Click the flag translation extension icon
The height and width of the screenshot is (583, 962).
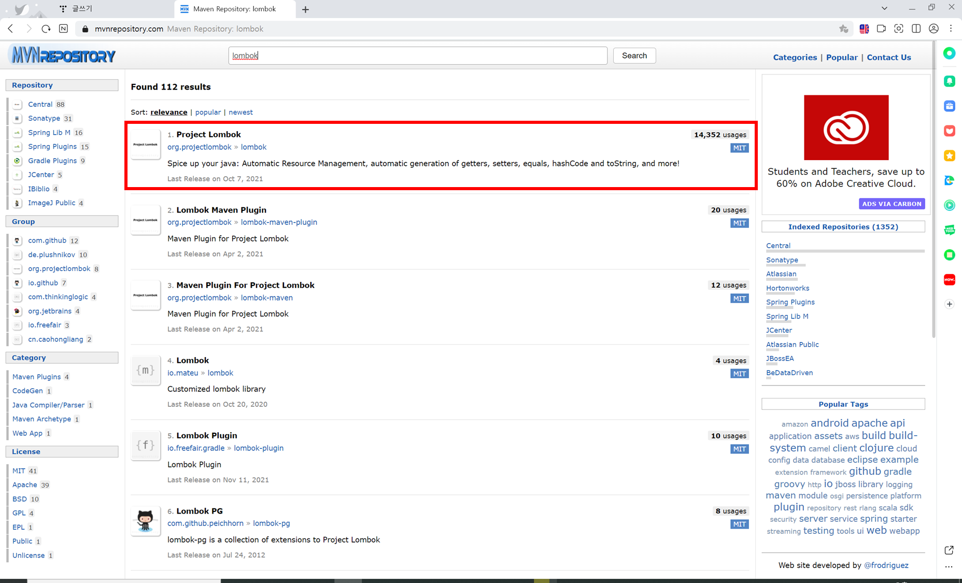coord(864,29)
